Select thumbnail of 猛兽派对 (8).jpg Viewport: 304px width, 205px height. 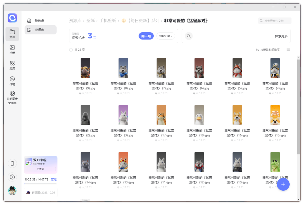pyautogui.click(x=123, y=68)
